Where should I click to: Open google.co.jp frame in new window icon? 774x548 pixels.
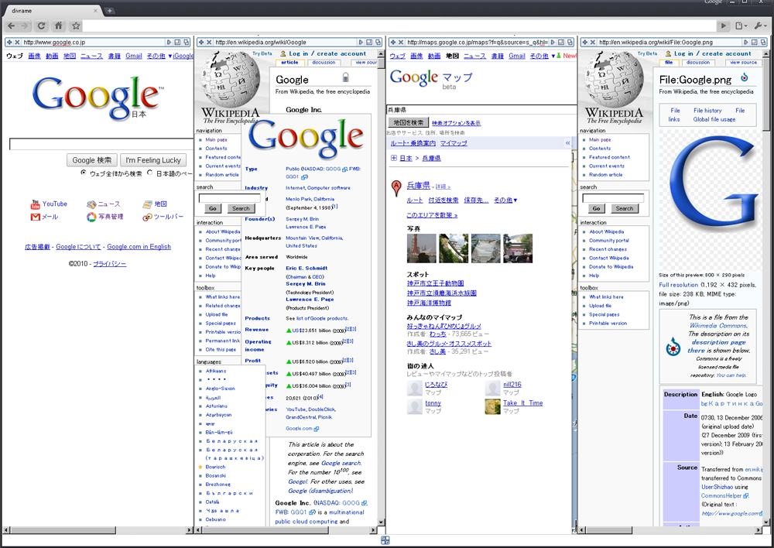point(186,43)
